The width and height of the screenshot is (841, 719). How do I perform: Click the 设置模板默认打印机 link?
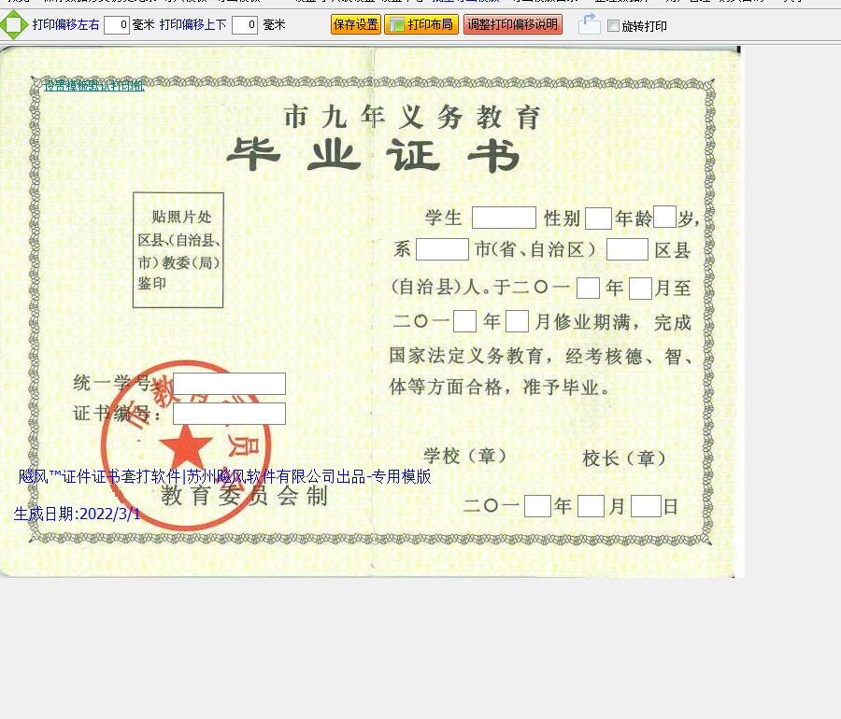(x=94, y=86)
